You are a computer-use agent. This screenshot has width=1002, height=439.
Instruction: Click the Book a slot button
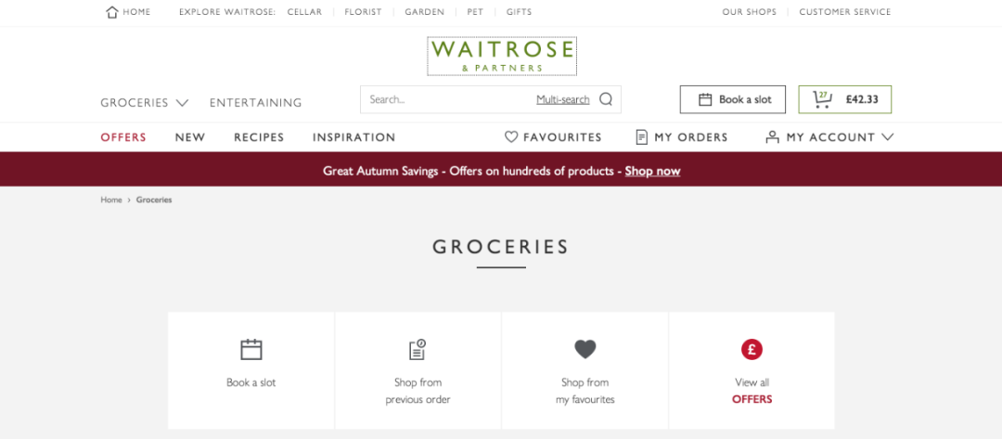[x=732, y=99]
